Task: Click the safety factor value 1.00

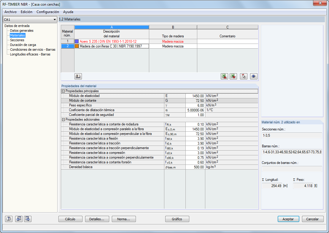Action: point(195,115)
